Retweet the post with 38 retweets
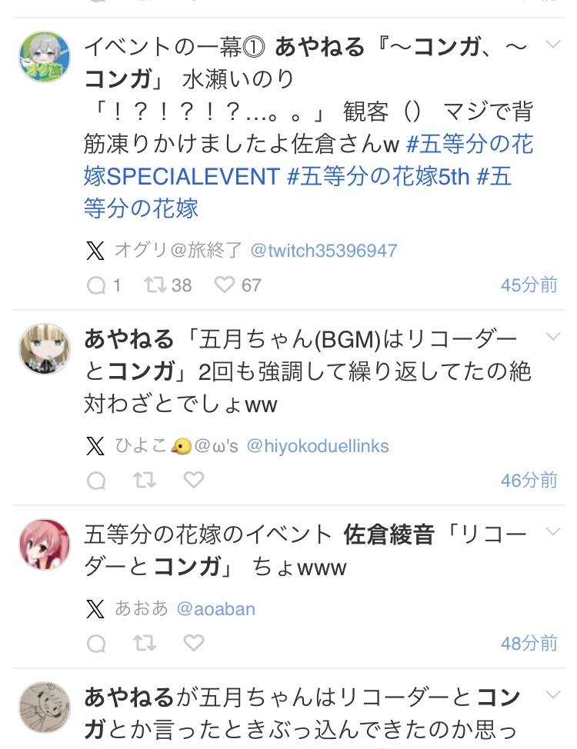This screenshot has width=577, height=749. (x=155, y=285)
